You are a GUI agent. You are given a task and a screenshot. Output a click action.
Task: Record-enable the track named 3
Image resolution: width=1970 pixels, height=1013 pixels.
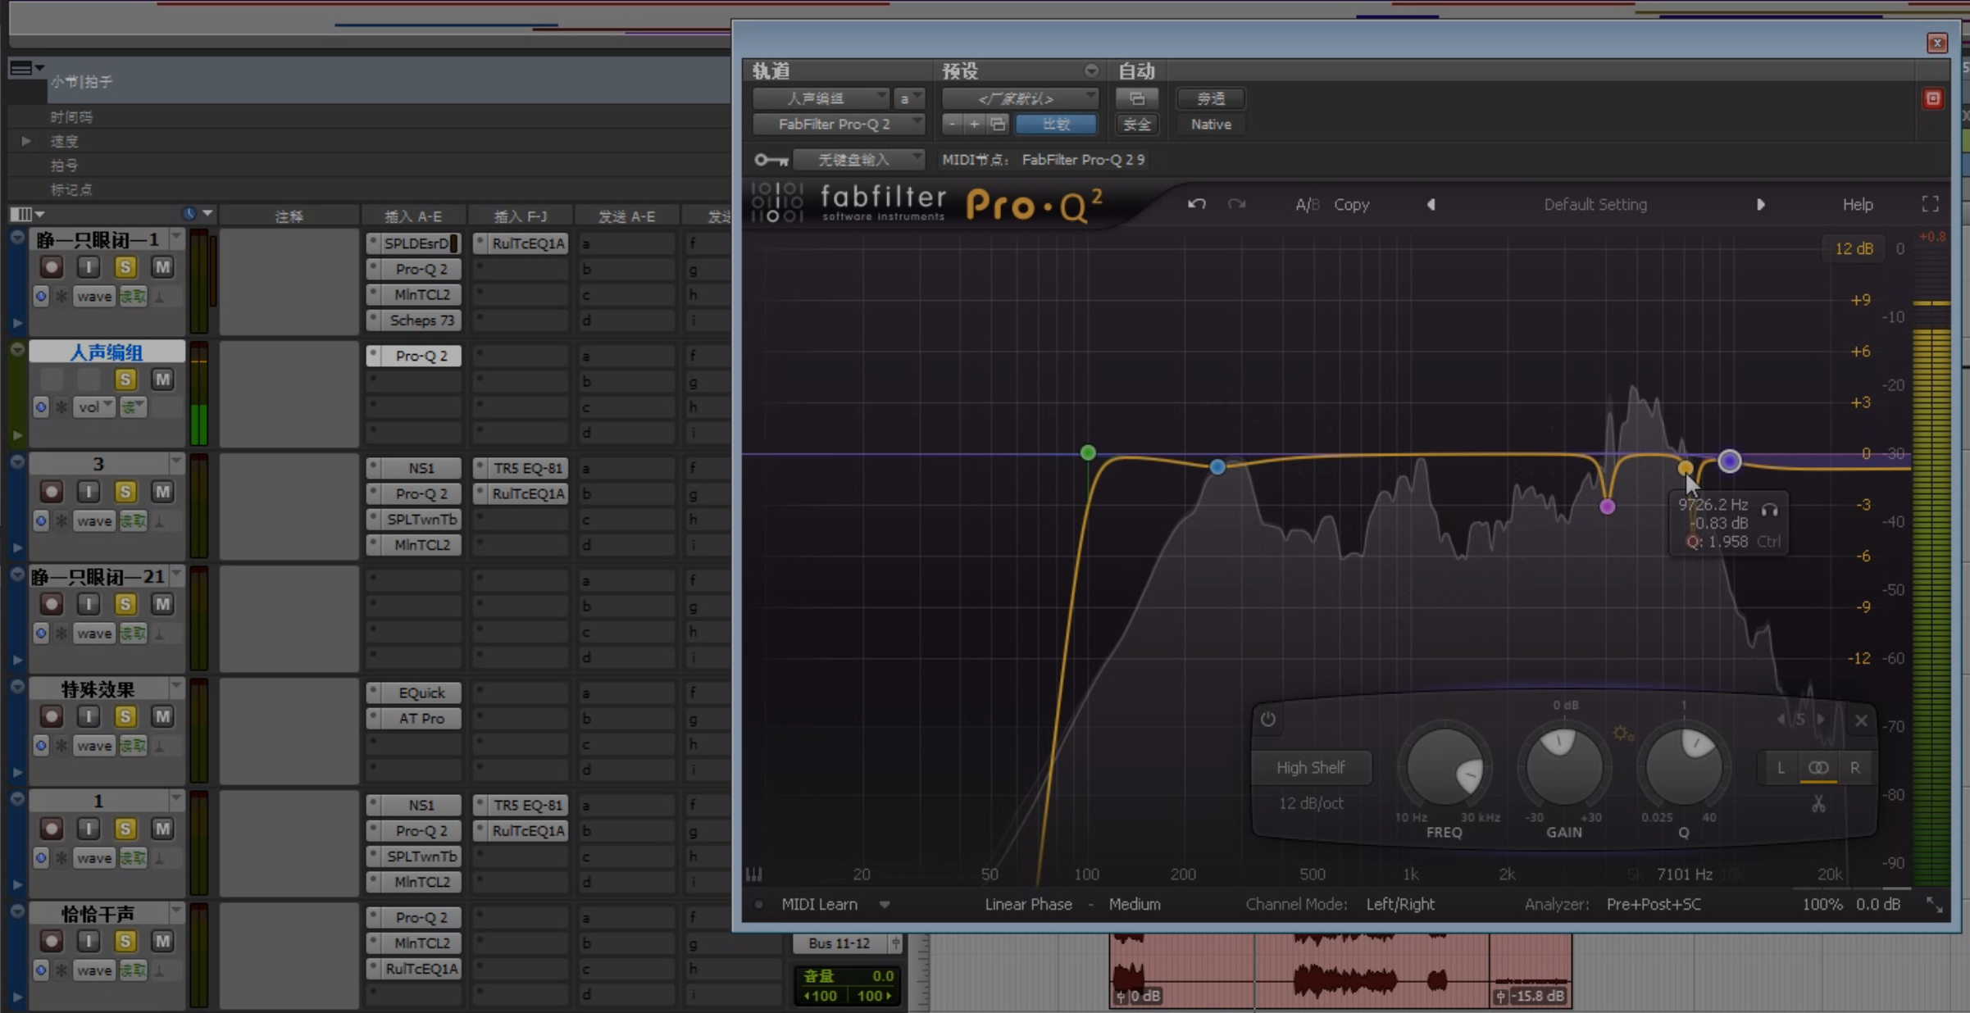click(52, 492)
